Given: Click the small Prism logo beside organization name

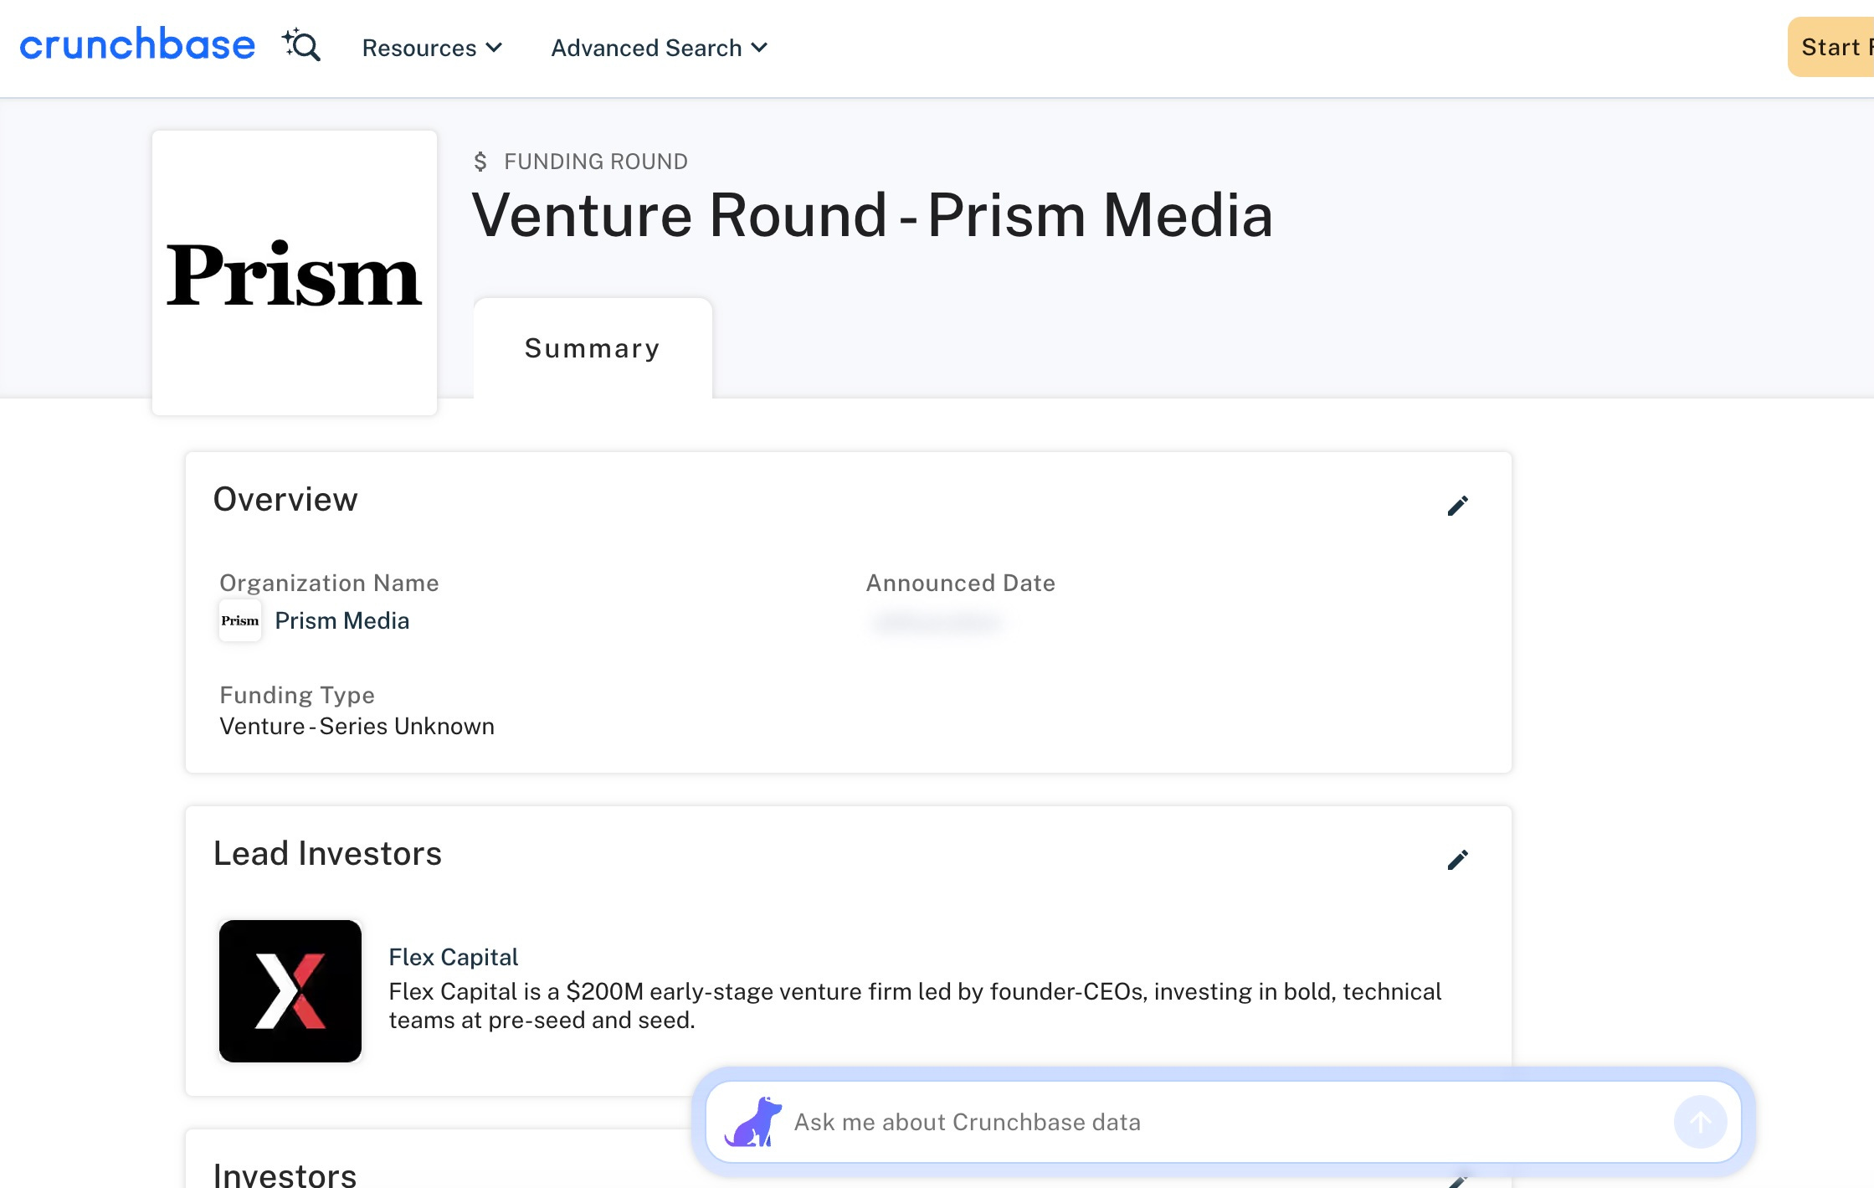Looking at the screenshot, I should (240, 620).
